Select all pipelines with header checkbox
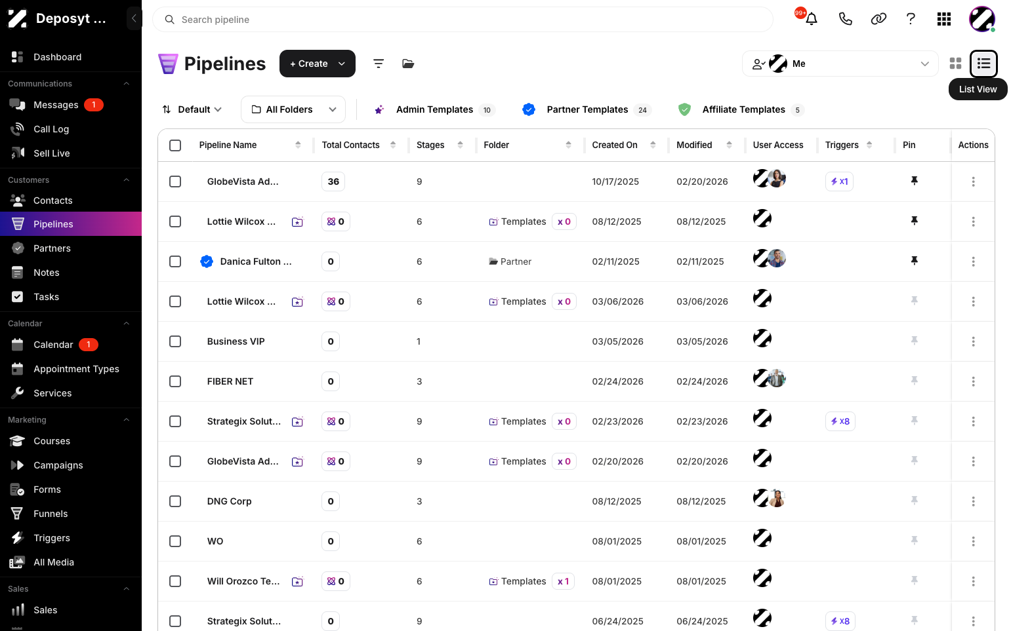Viewport: 1011px width, 631px height. [175, 145]
